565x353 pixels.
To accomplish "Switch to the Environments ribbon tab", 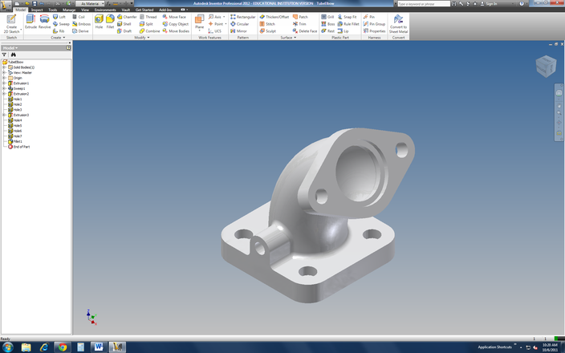I will (105, 10).
